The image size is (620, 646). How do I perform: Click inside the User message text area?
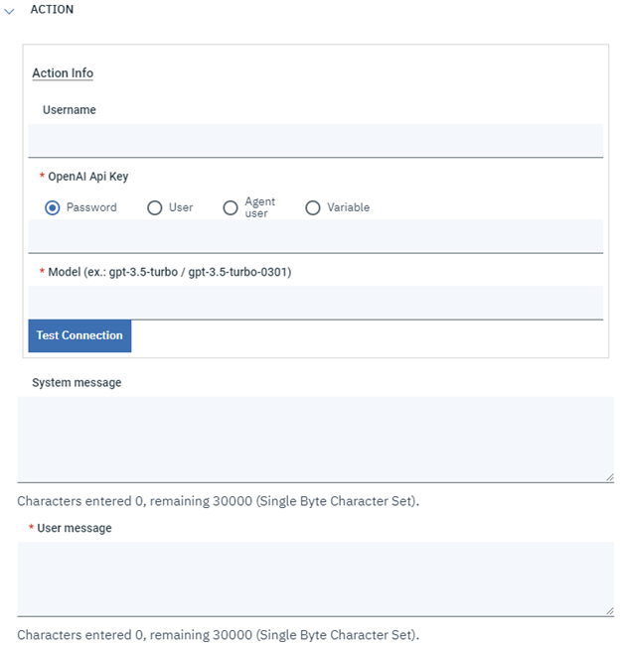click(315, 579)
